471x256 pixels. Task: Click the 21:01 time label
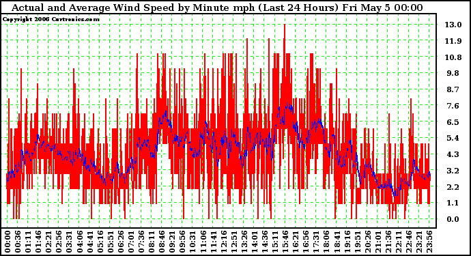[378, 242]
